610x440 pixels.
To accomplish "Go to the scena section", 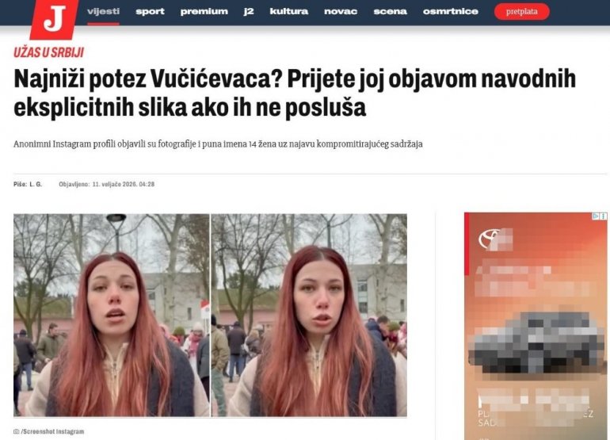I will click(x=391, y=12).
